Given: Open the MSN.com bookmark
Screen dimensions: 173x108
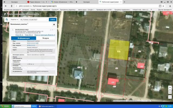Looking at the screenshot, I should click(47, 10).
